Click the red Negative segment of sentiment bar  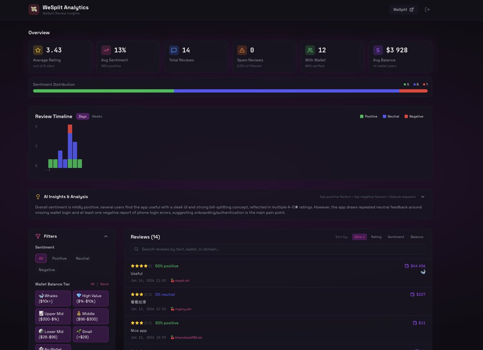[x=413, y=91]
